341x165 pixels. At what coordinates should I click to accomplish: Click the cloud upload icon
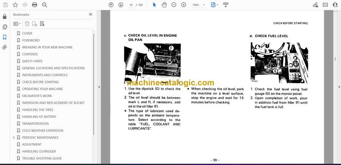click(x=25, y=5)
